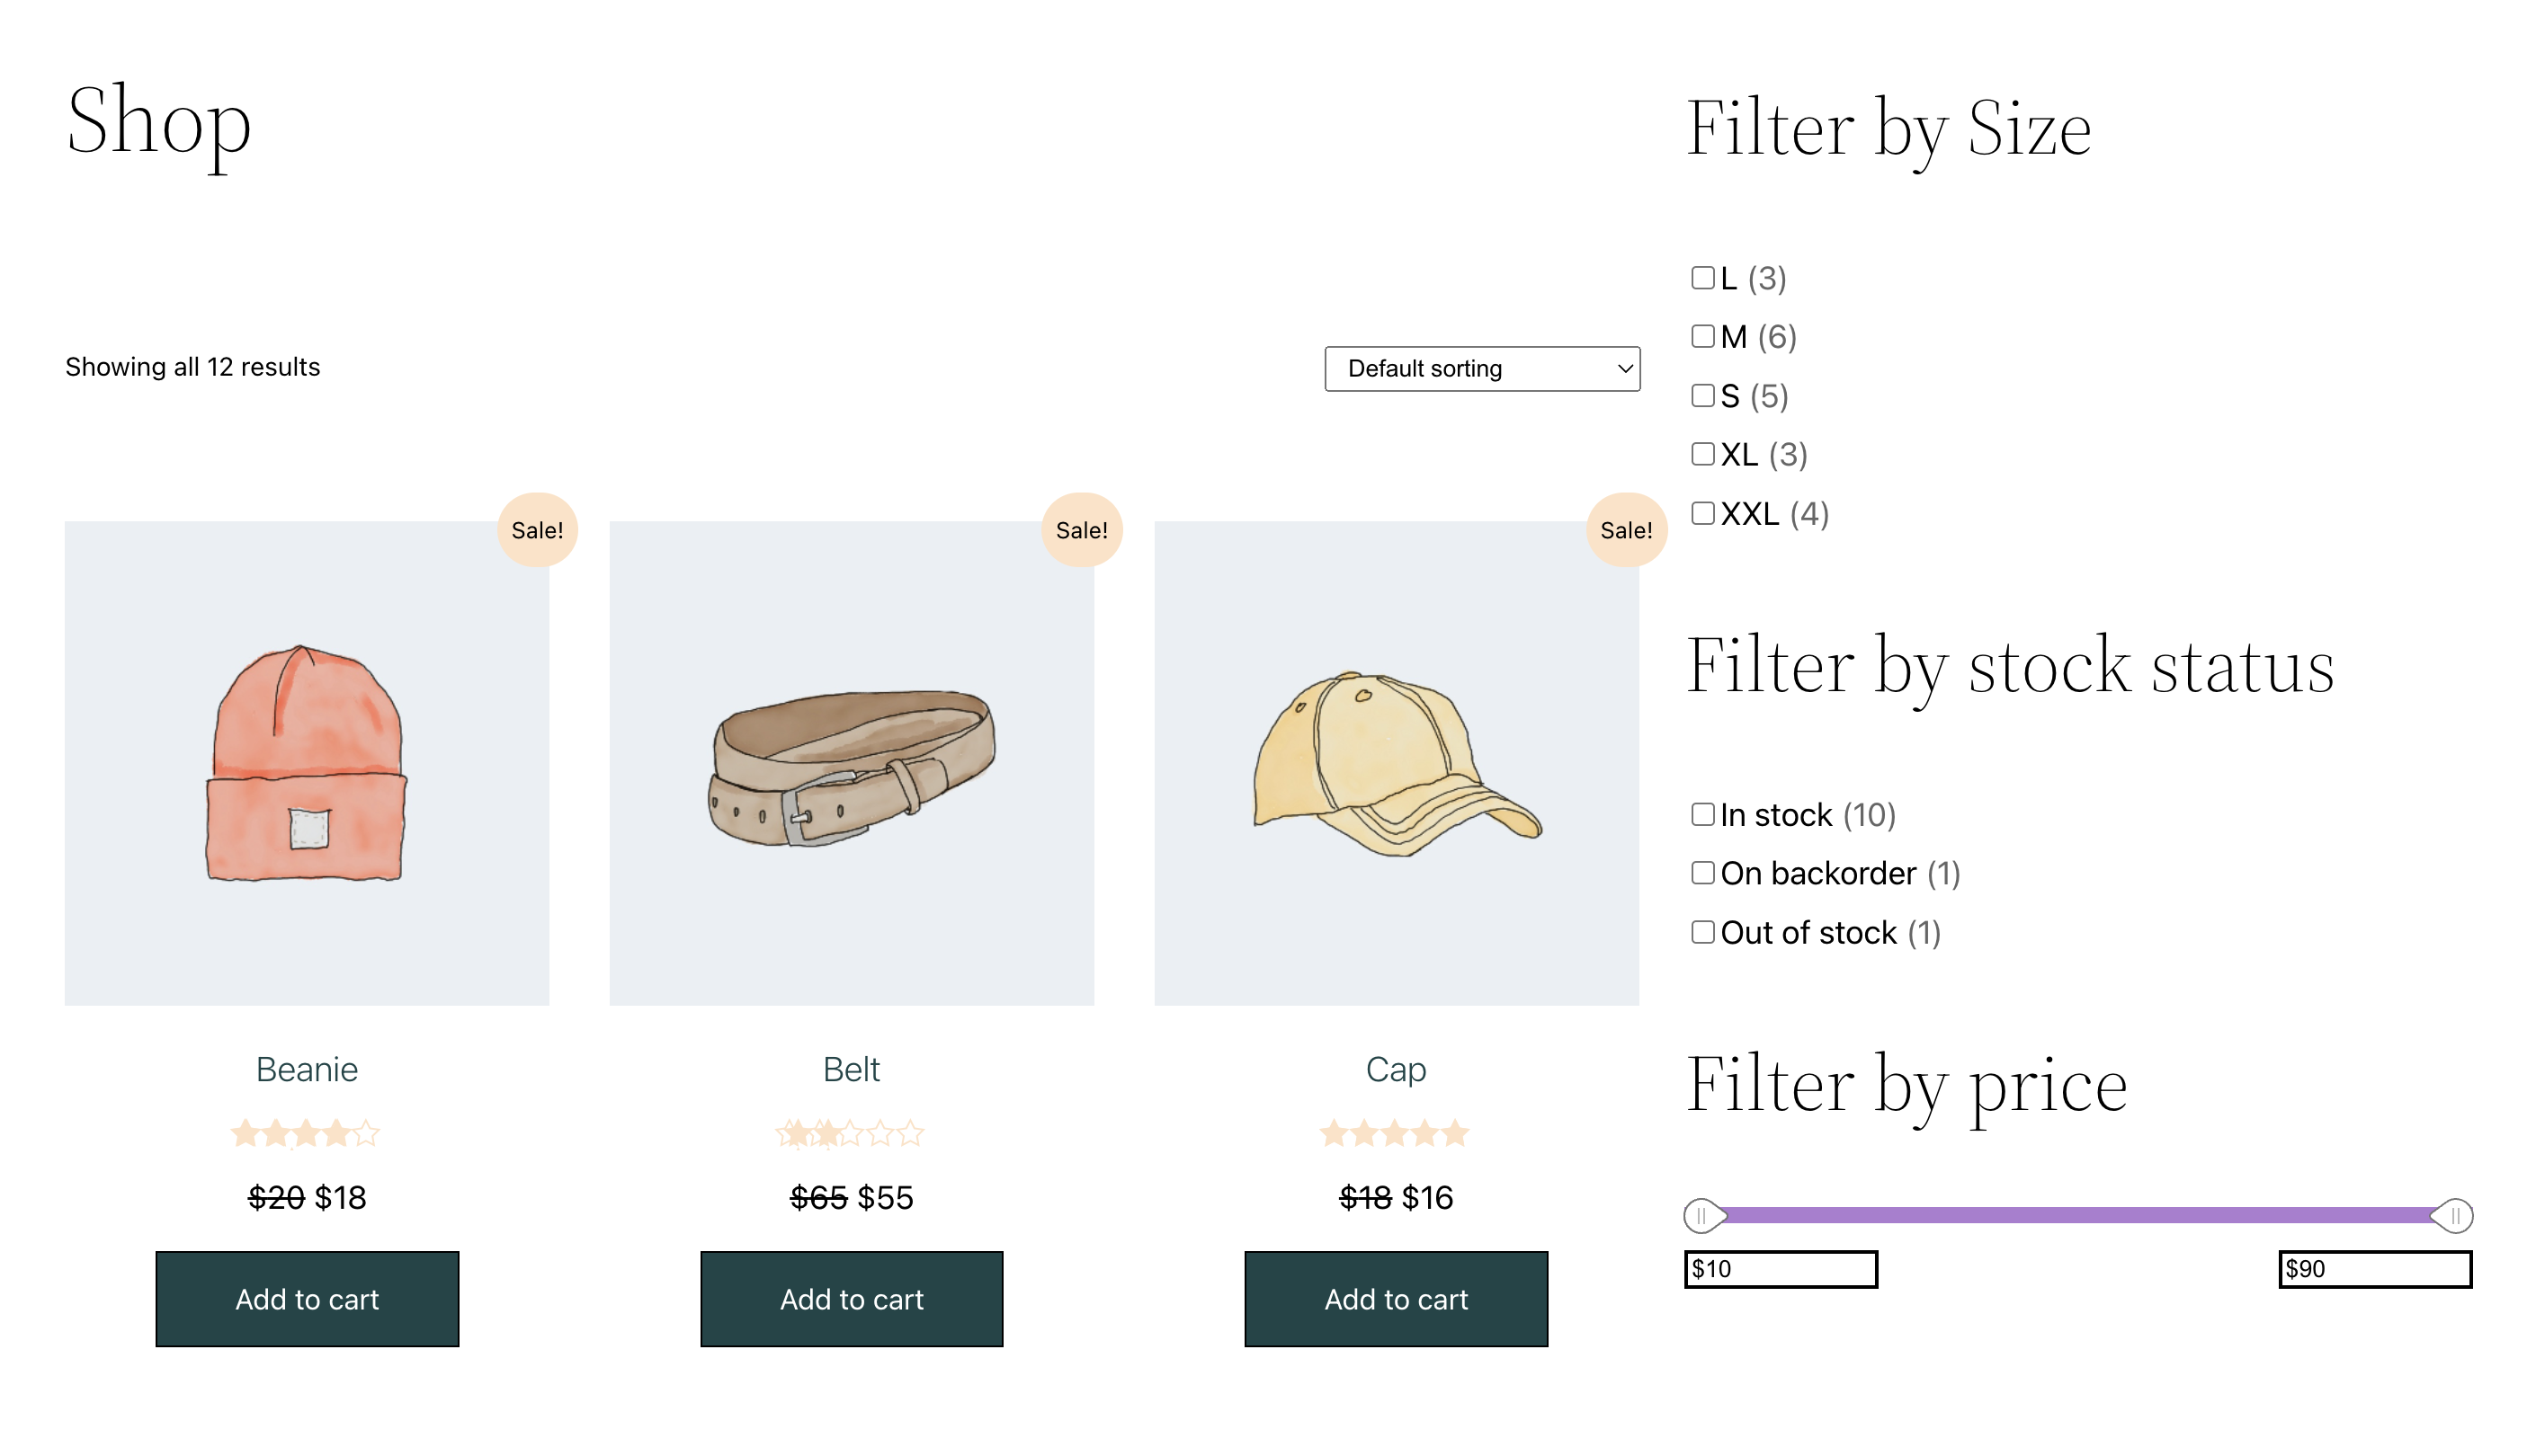Select the $90 maximum price field

(2376, 1268)
